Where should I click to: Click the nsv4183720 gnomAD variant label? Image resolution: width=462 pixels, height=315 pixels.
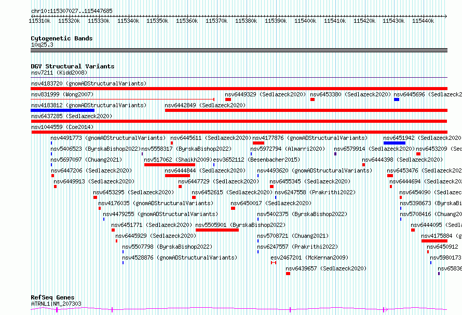point(89,83)
